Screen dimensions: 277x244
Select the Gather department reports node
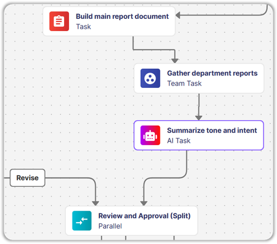pos(199,78)
